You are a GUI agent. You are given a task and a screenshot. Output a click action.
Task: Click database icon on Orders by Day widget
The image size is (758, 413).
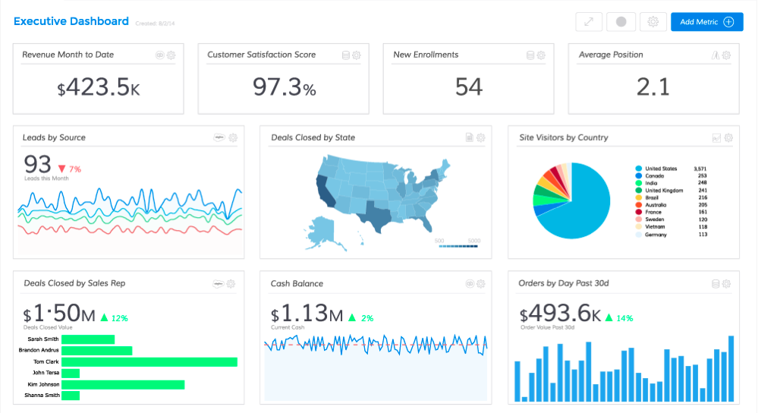[716, 284]
